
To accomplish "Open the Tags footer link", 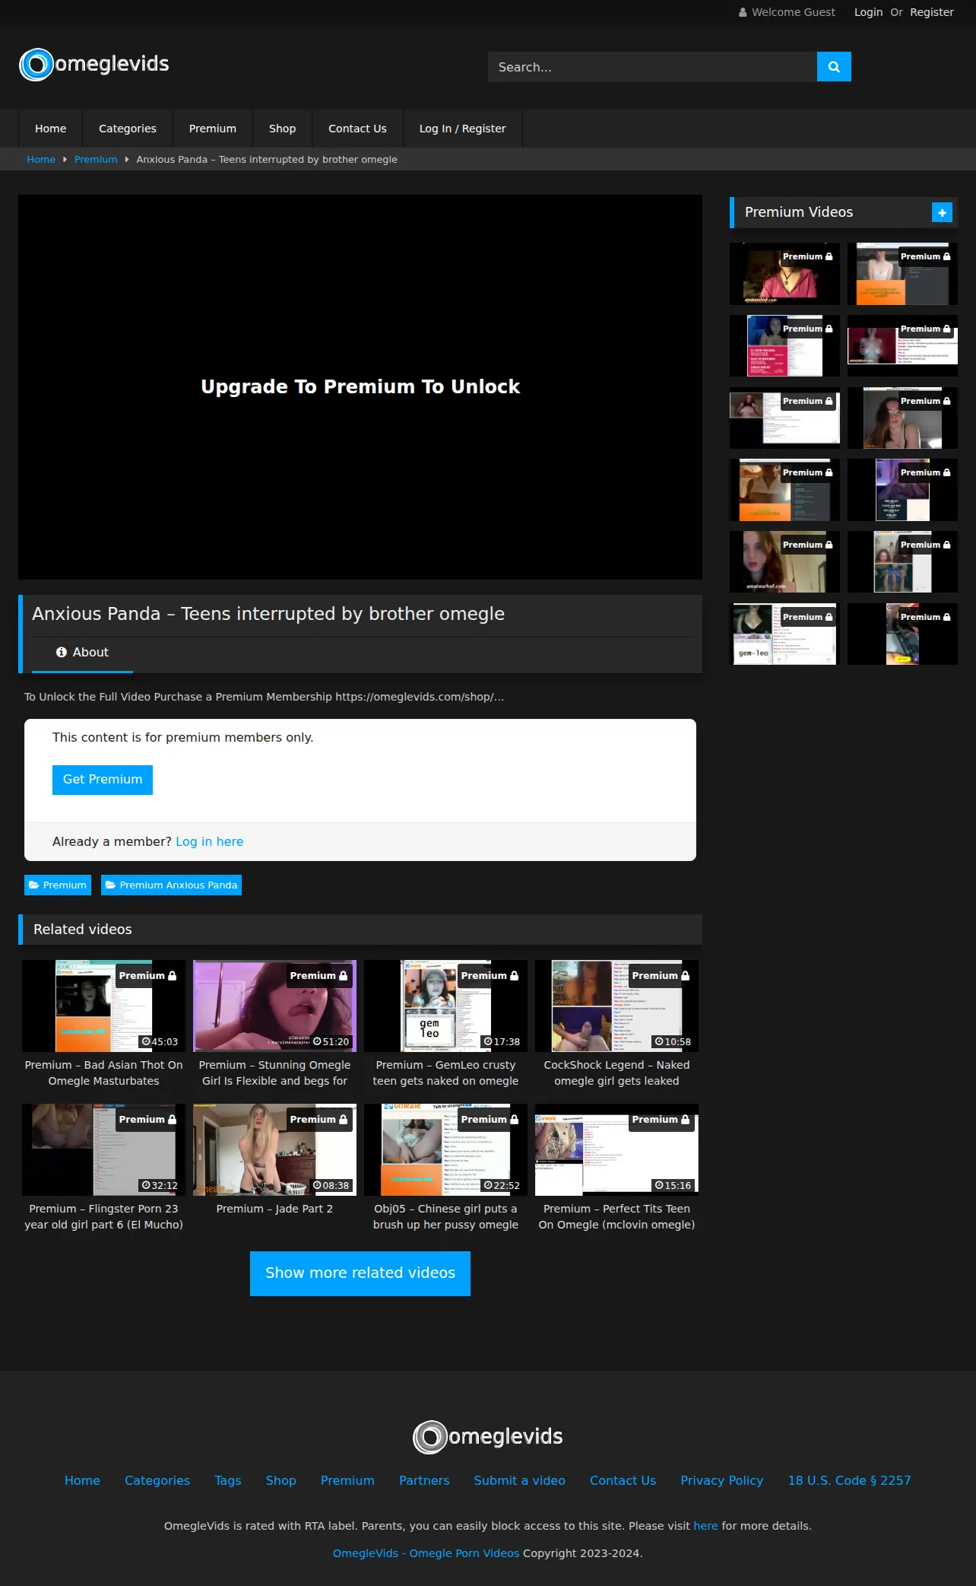I will [x=228, y=1480].
